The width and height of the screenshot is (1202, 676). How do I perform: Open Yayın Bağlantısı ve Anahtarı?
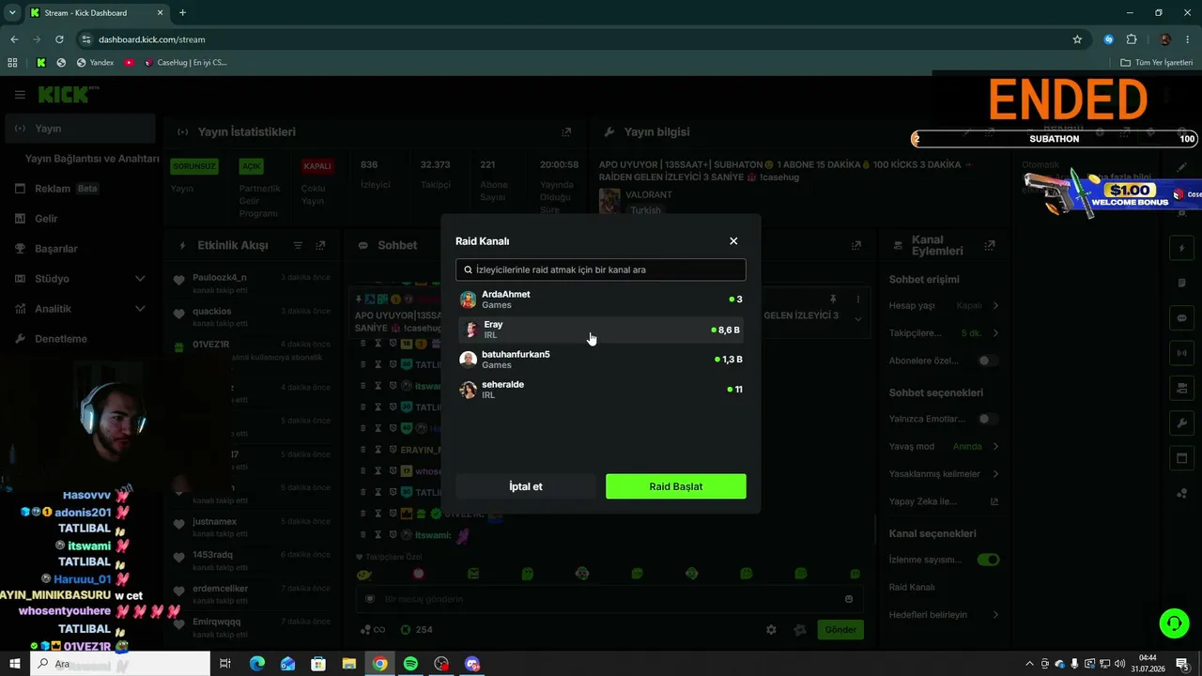tap(92, 159)
